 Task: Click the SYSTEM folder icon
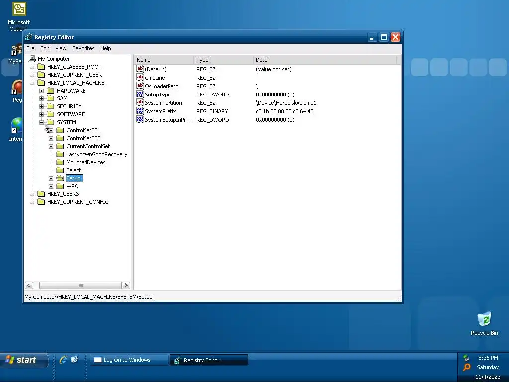coord(51,122)
